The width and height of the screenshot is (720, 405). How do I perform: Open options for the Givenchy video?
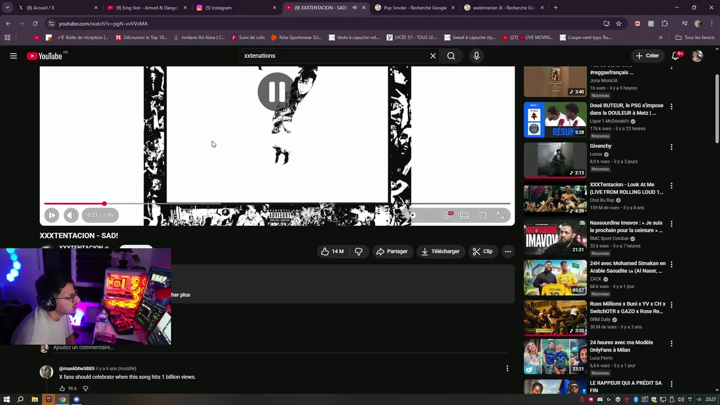[x=671, y=147]
